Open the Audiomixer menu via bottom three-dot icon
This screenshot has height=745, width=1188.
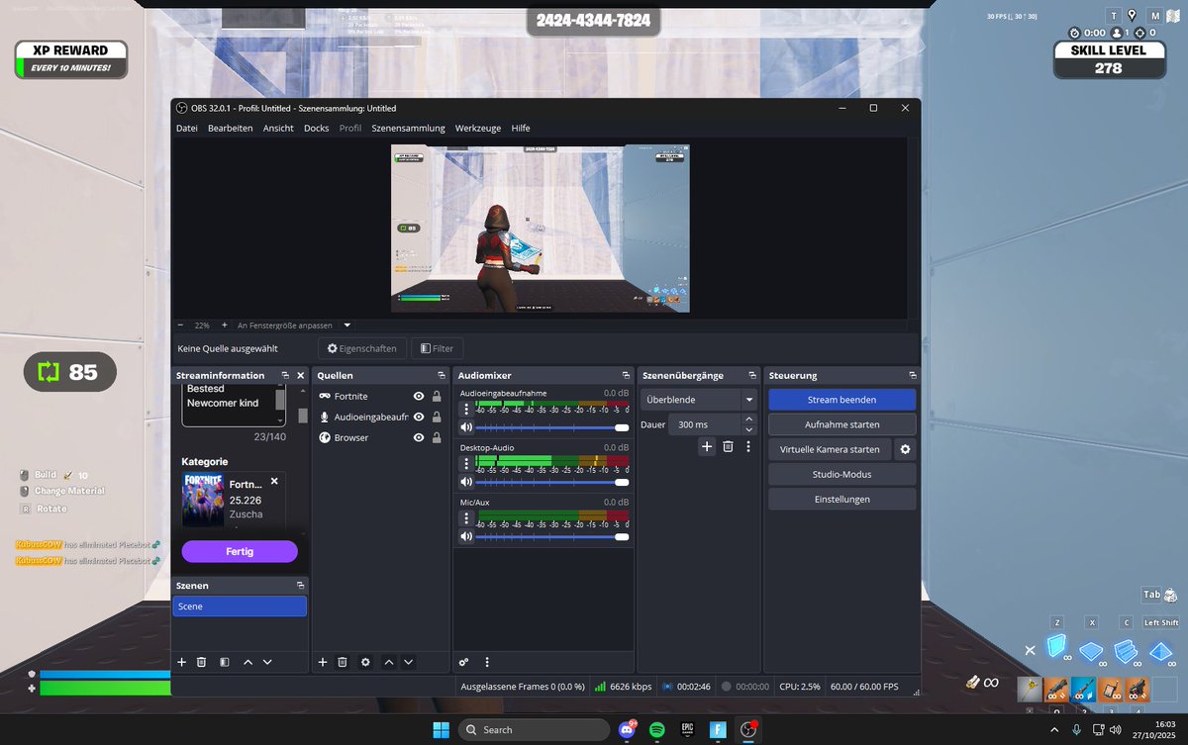tap(486, 661)
